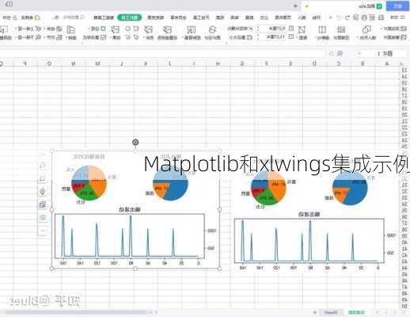Image resolution: width=410 pixels, height=317 pixels.
Task: Click the Reset Style button
Action: coord(94,37)
